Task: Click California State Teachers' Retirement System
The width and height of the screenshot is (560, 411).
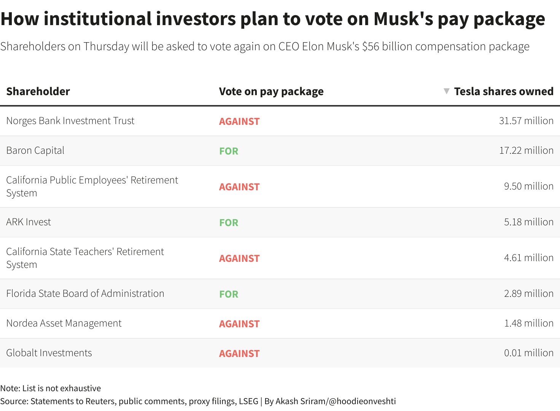Action: 85,258
